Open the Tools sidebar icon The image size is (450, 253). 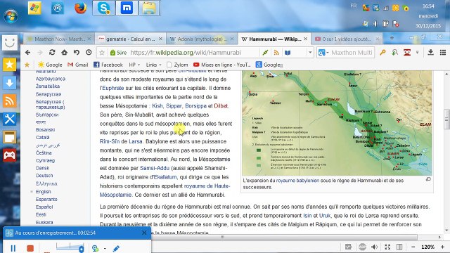click(9, 119)
